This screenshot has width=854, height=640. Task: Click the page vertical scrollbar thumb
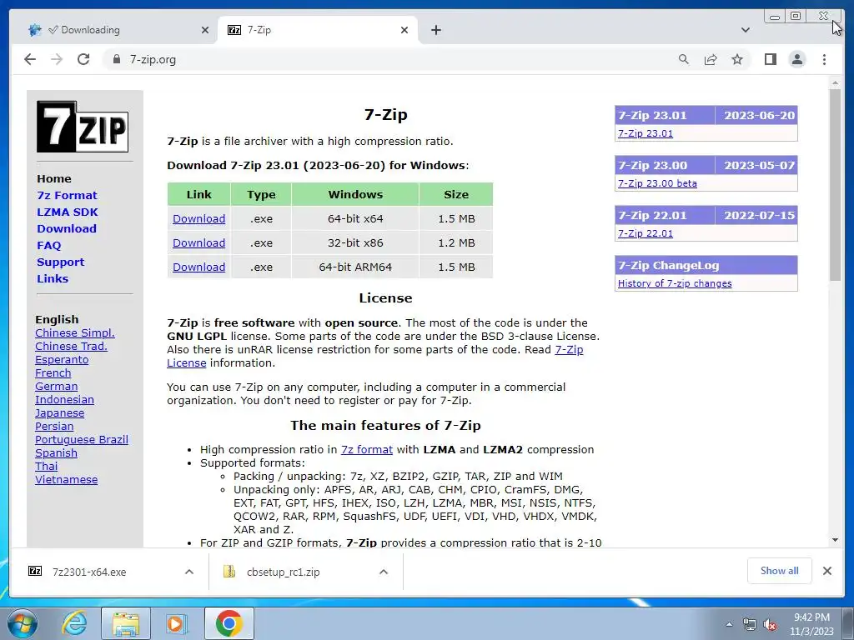coord(835,184)
